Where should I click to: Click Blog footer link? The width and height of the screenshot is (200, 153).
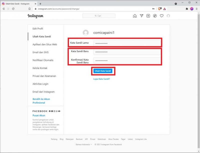click(61, 139)
